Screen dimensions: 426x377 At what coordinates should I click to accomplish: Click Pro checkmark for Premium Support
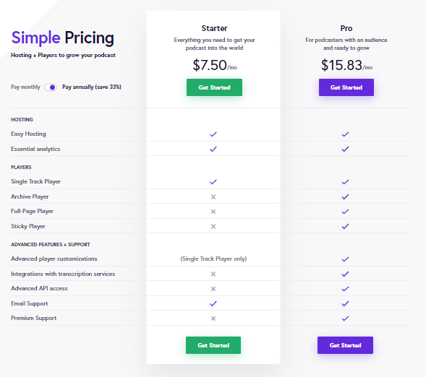[345, 318]
